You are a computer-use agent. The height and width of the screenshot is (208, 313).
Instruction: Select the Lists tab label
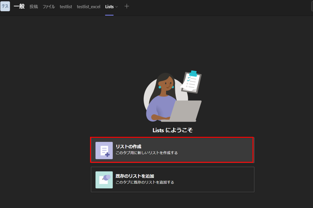(x=109, y=6)
